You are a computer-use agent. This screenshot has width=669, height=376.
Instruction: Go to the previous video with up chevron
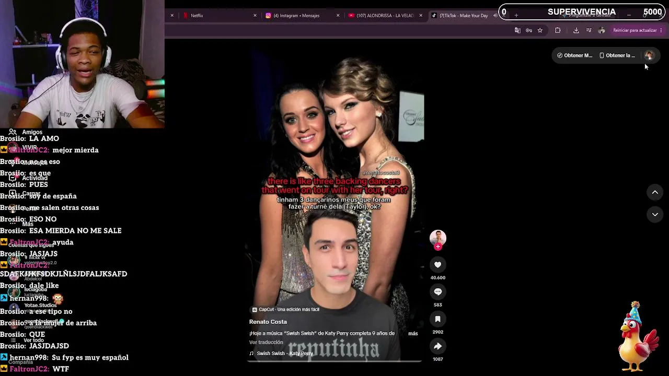tap(655, 193)
